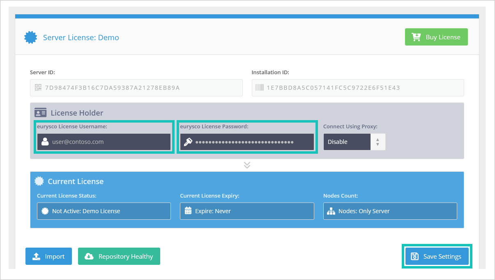Click the Repository Healthy button
The image size is (495, 280).
(119, 256)
